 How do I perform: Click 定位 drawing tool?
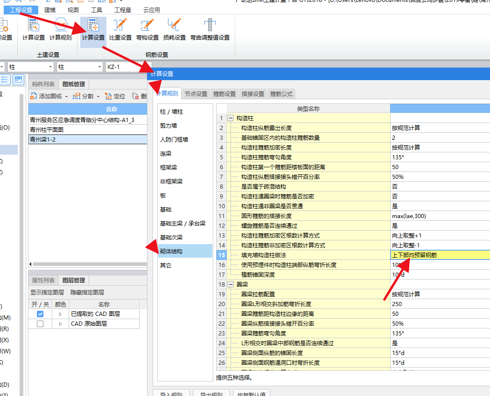(115, 96)
